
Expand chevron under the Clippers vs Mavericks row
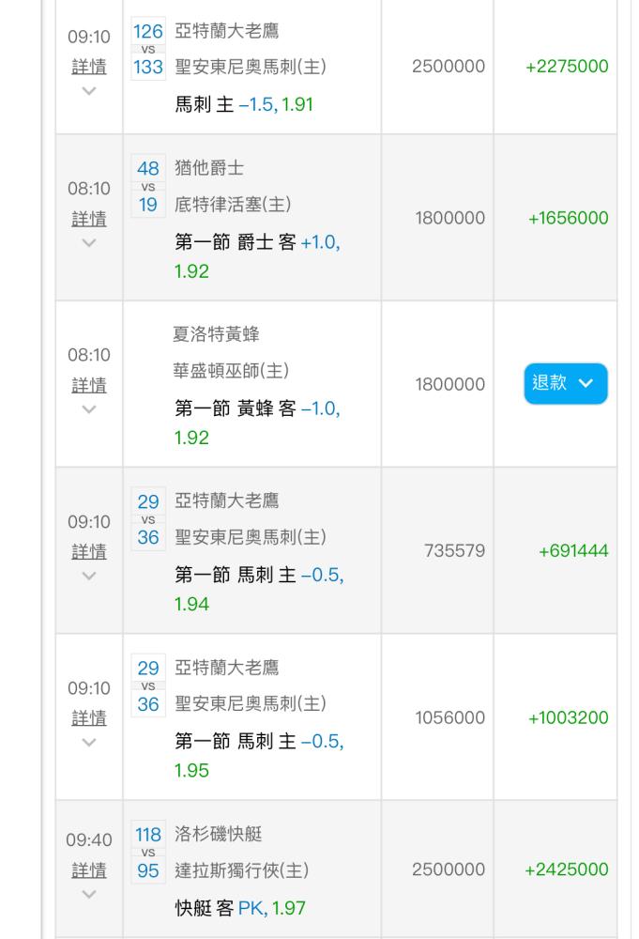(89, 895)
